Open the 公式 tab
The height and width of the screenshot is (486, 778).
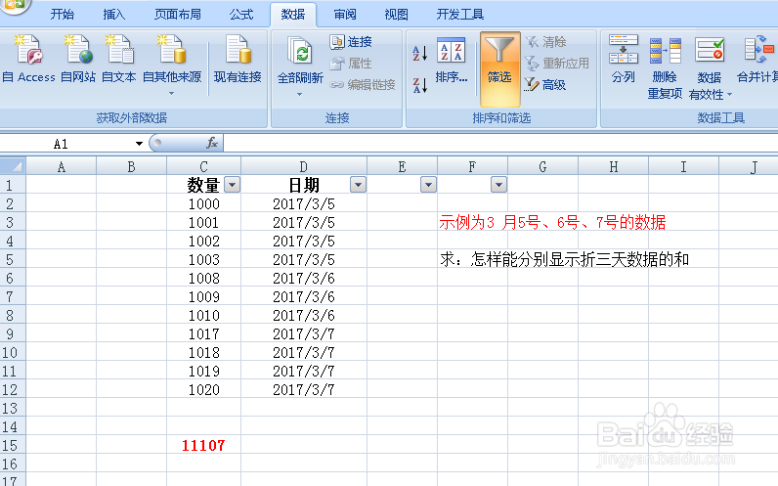[241, 15]
